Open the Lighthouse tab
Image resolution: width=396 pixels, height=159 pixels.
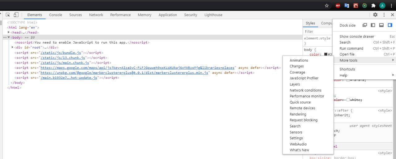[213, 15]
